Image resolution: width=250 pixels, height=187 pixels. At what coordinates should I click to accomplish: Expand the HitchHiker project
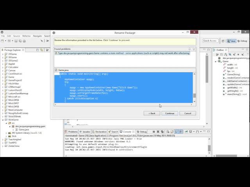pos(3,84)
